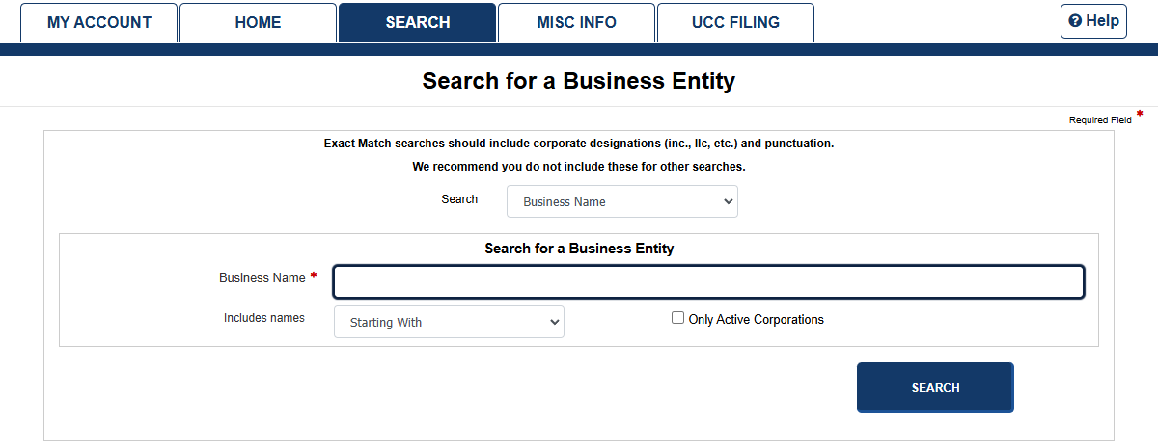The height and width of the screenshot is (446, 1158).
Task: Open the MY ACCOUNT tab
Action: 99,23
